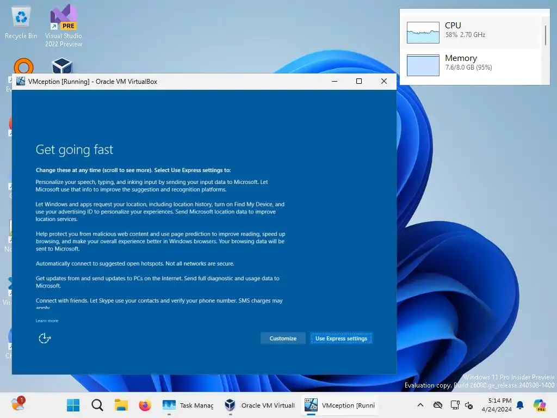Select the Memory performance graph
This screenshot has width=557, height=418.
point(423,65)
